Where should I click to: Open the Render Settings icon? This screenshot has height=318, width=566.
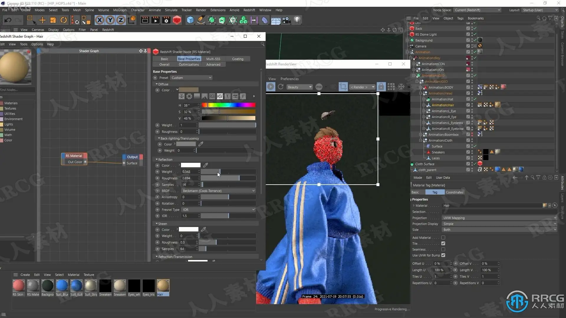(166, 20)
